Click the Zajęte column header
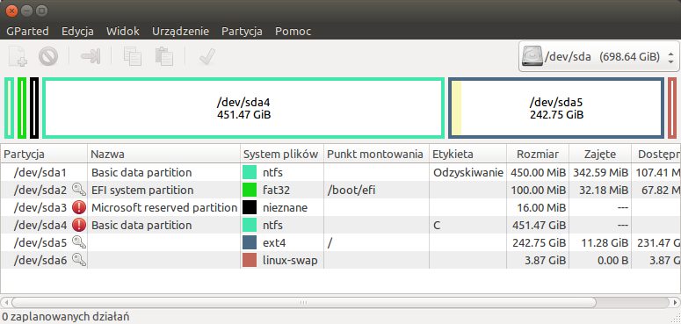 tap(600, 154)
